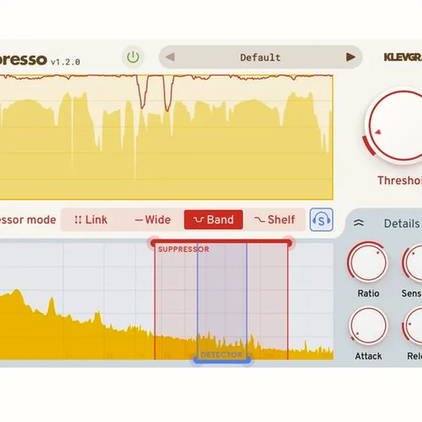Image resolution: width=422 pixels, height=422 pixels.
Task: Go to next preset with right arrow
Action: [x=350, y=57]
